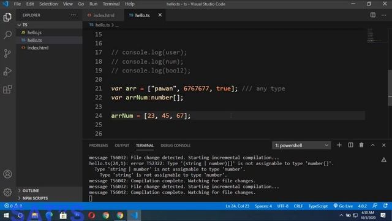The width and height of the screenshot is (392, 221).
Task: Open the Edit menu
Action: click(x=30, y=4)
